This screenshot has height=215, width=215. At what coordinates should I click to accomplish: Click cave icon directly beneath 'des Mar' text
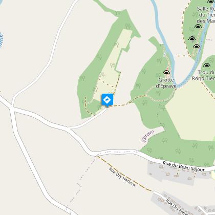[x=198, y=26]
